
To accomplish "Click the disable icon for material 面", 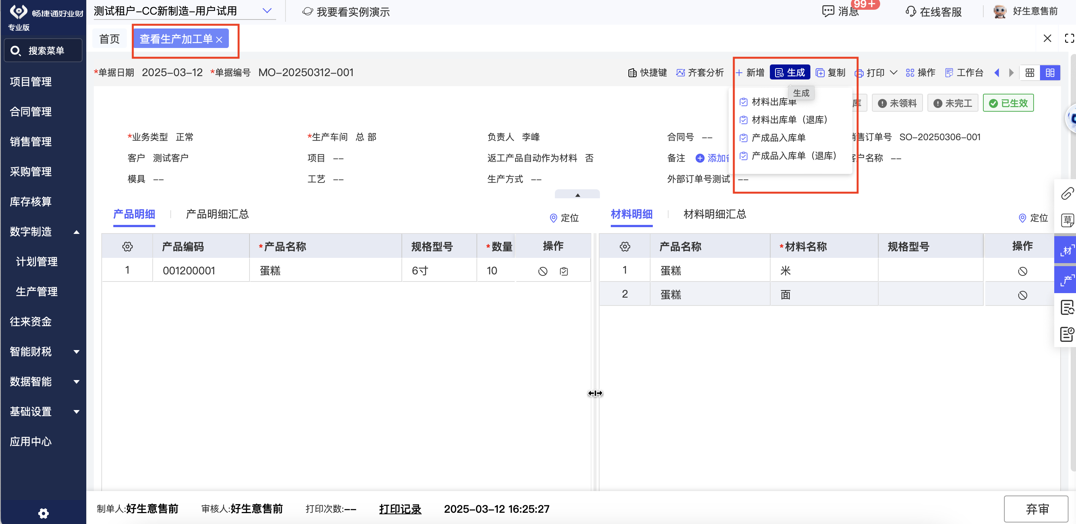I will 1022,295.
